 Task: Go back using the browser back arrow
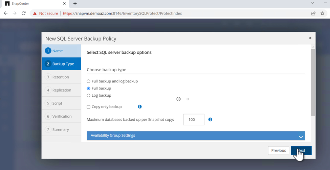[6, 13]
